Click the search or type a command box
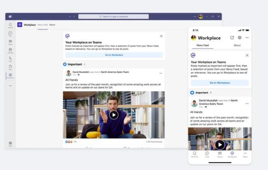The width and height of the screenshot is (268, 170). click(113, 17)
